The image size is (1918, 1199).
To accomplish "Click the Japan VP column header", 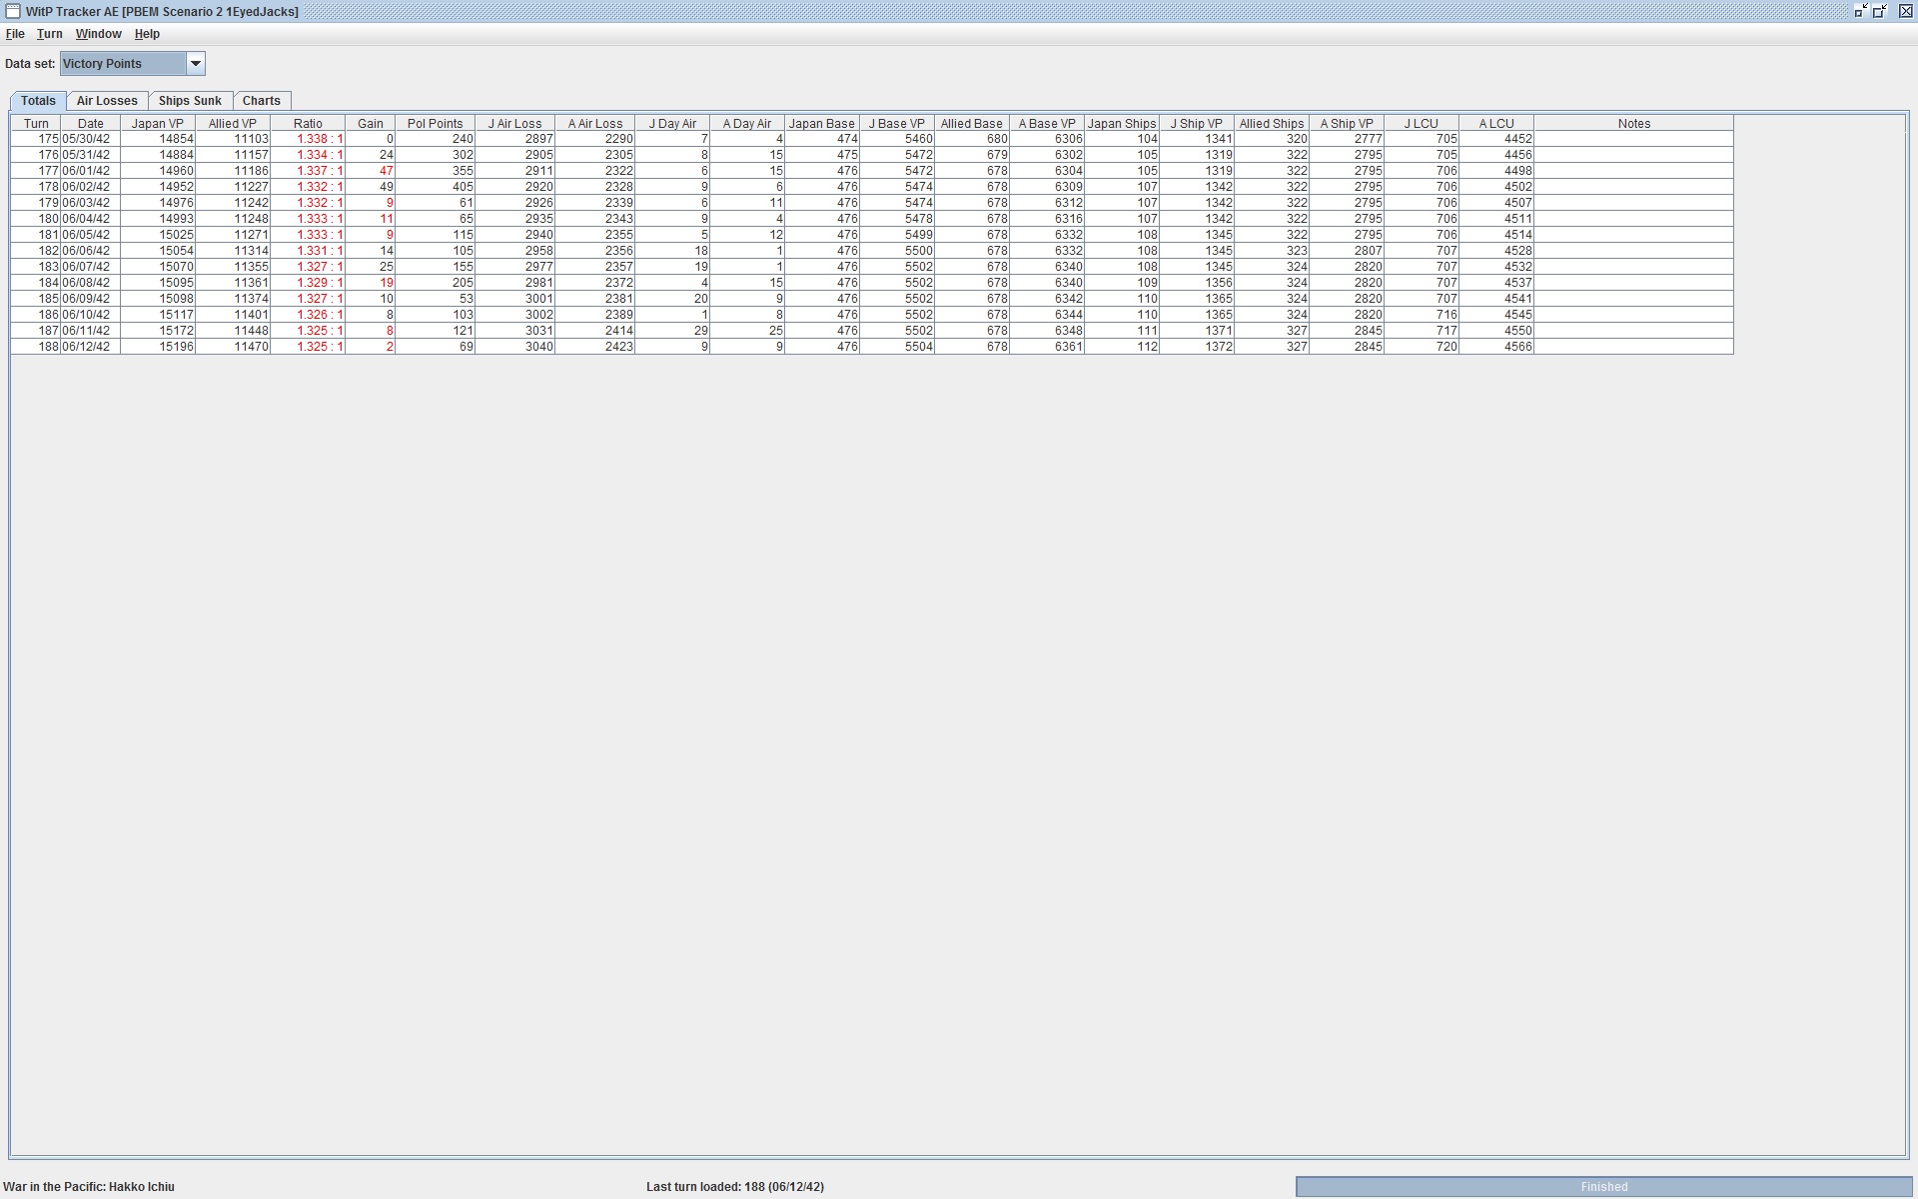I will point(157,124).
